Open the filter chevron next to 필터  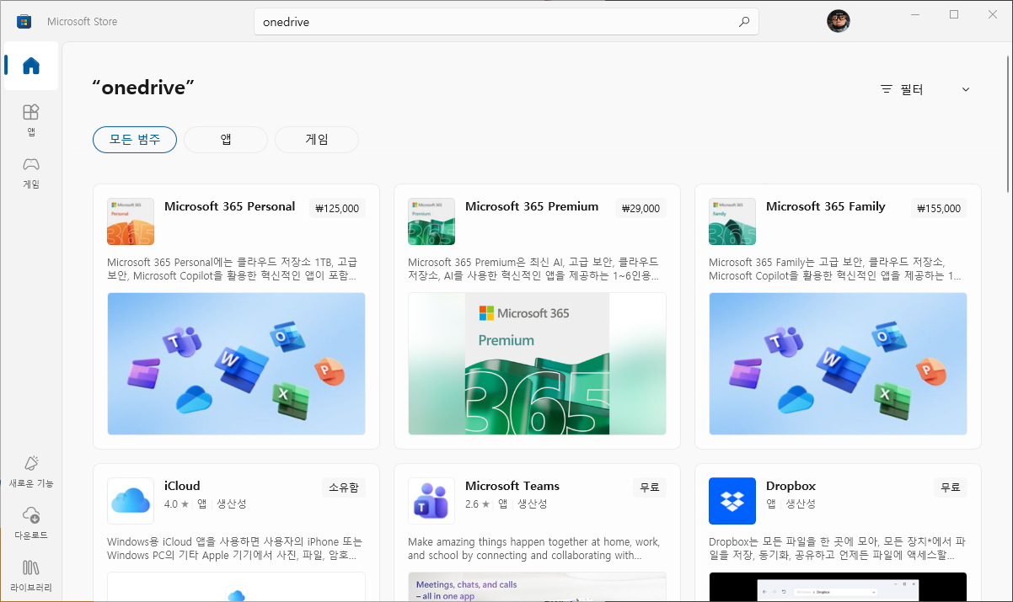pyautogui.click(x=965, y=88)
